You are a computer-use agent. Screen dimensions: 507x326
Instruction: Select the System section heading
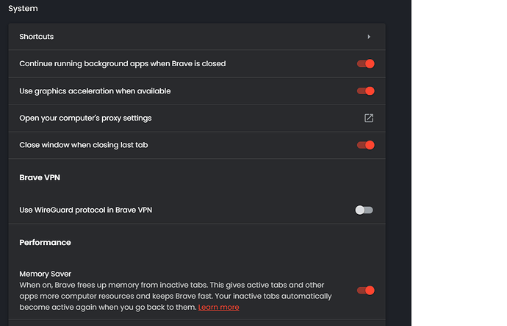coord(23,9)
